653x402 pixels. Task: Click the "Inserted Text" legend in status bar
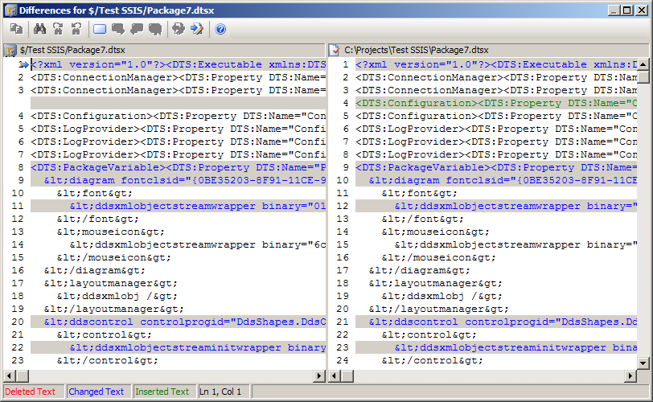162,392
